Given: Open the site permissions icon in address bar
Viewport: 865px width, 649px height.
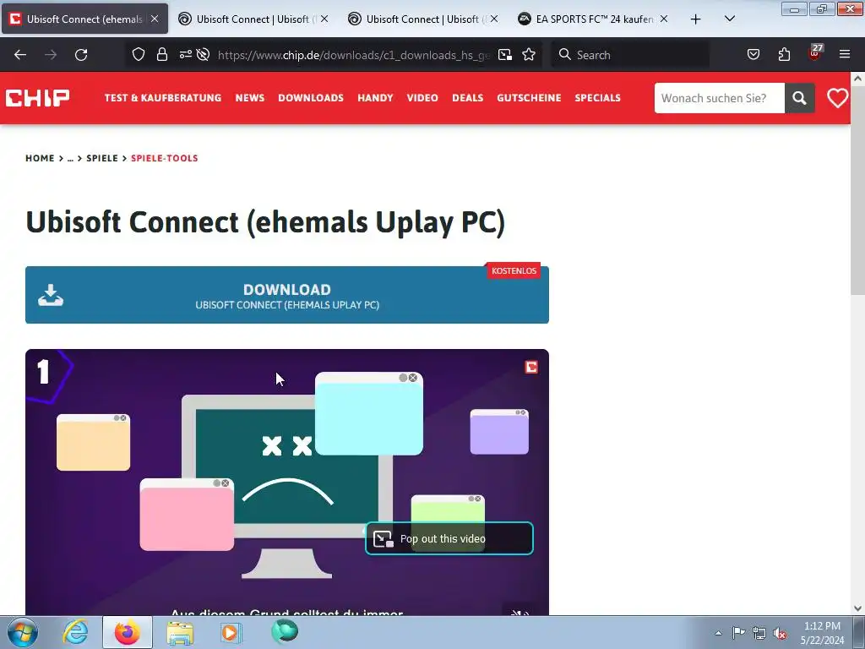Looking at the screenshot, I should click(x=185, y=54).
